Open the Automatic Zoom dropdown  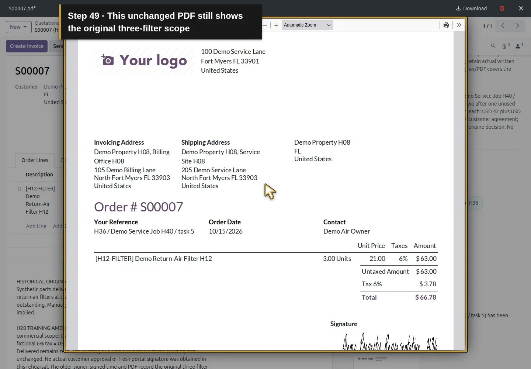click(x=307, y=25)
